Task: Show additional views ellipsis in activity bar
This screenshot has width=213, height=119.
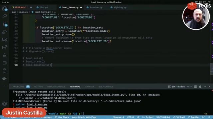Action: 4,86
